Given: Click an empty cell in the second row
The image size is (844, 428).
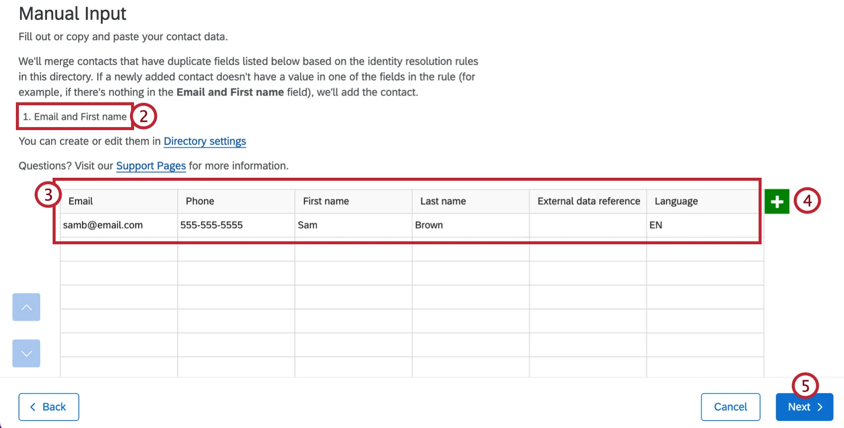Looking at the screenshot, I should tap(118, 253).
